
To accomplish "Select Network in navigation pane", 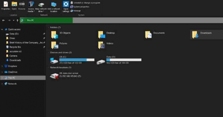I will tap(12, 84).
